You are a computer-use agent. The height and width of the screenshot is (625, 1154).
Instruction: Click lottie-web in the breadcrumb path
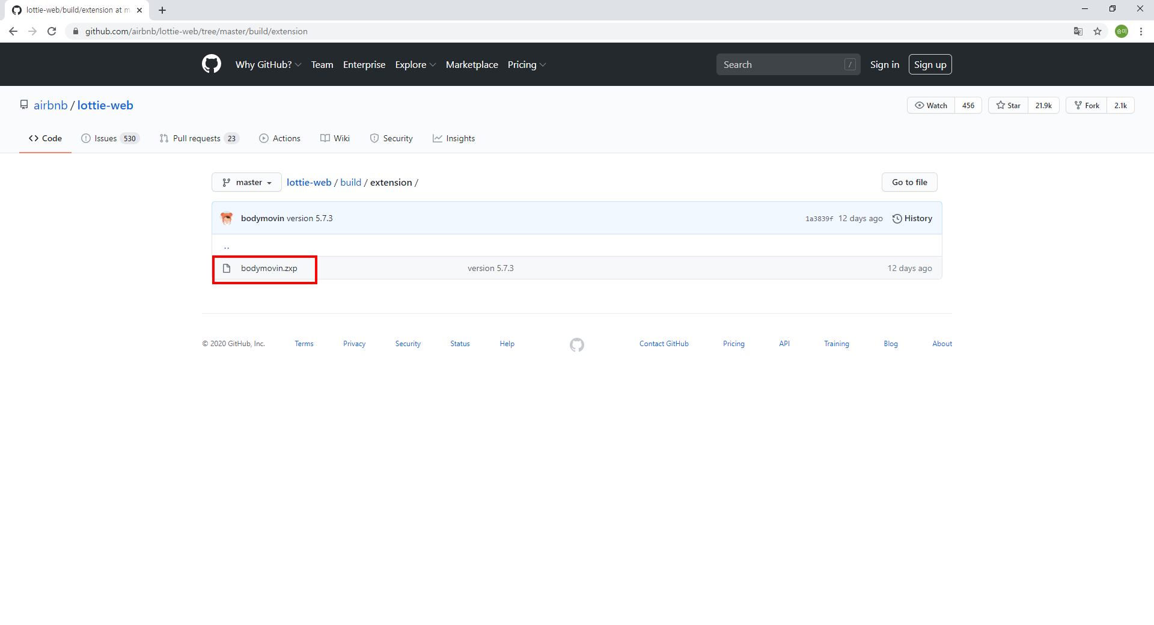(309, 182)
